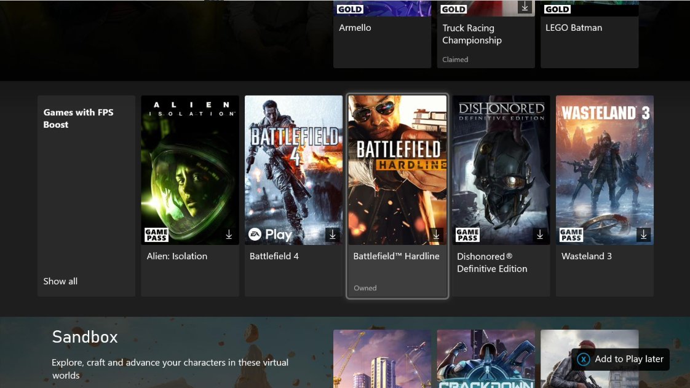Click Game Pass badge on Dishonored cover

pyautogui.click(x=467, y=235)
